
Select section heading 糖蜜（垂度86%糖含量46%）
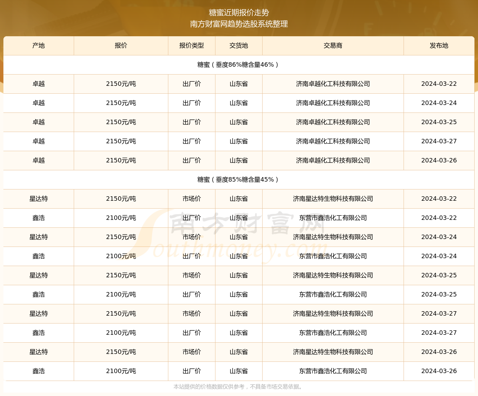(239, 65)
